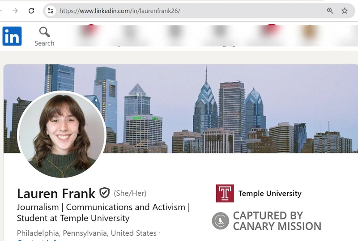Click the zoom magnifier icon in address bar
The width and height of the screenshot is (358, 241).
tap(330, 11)
